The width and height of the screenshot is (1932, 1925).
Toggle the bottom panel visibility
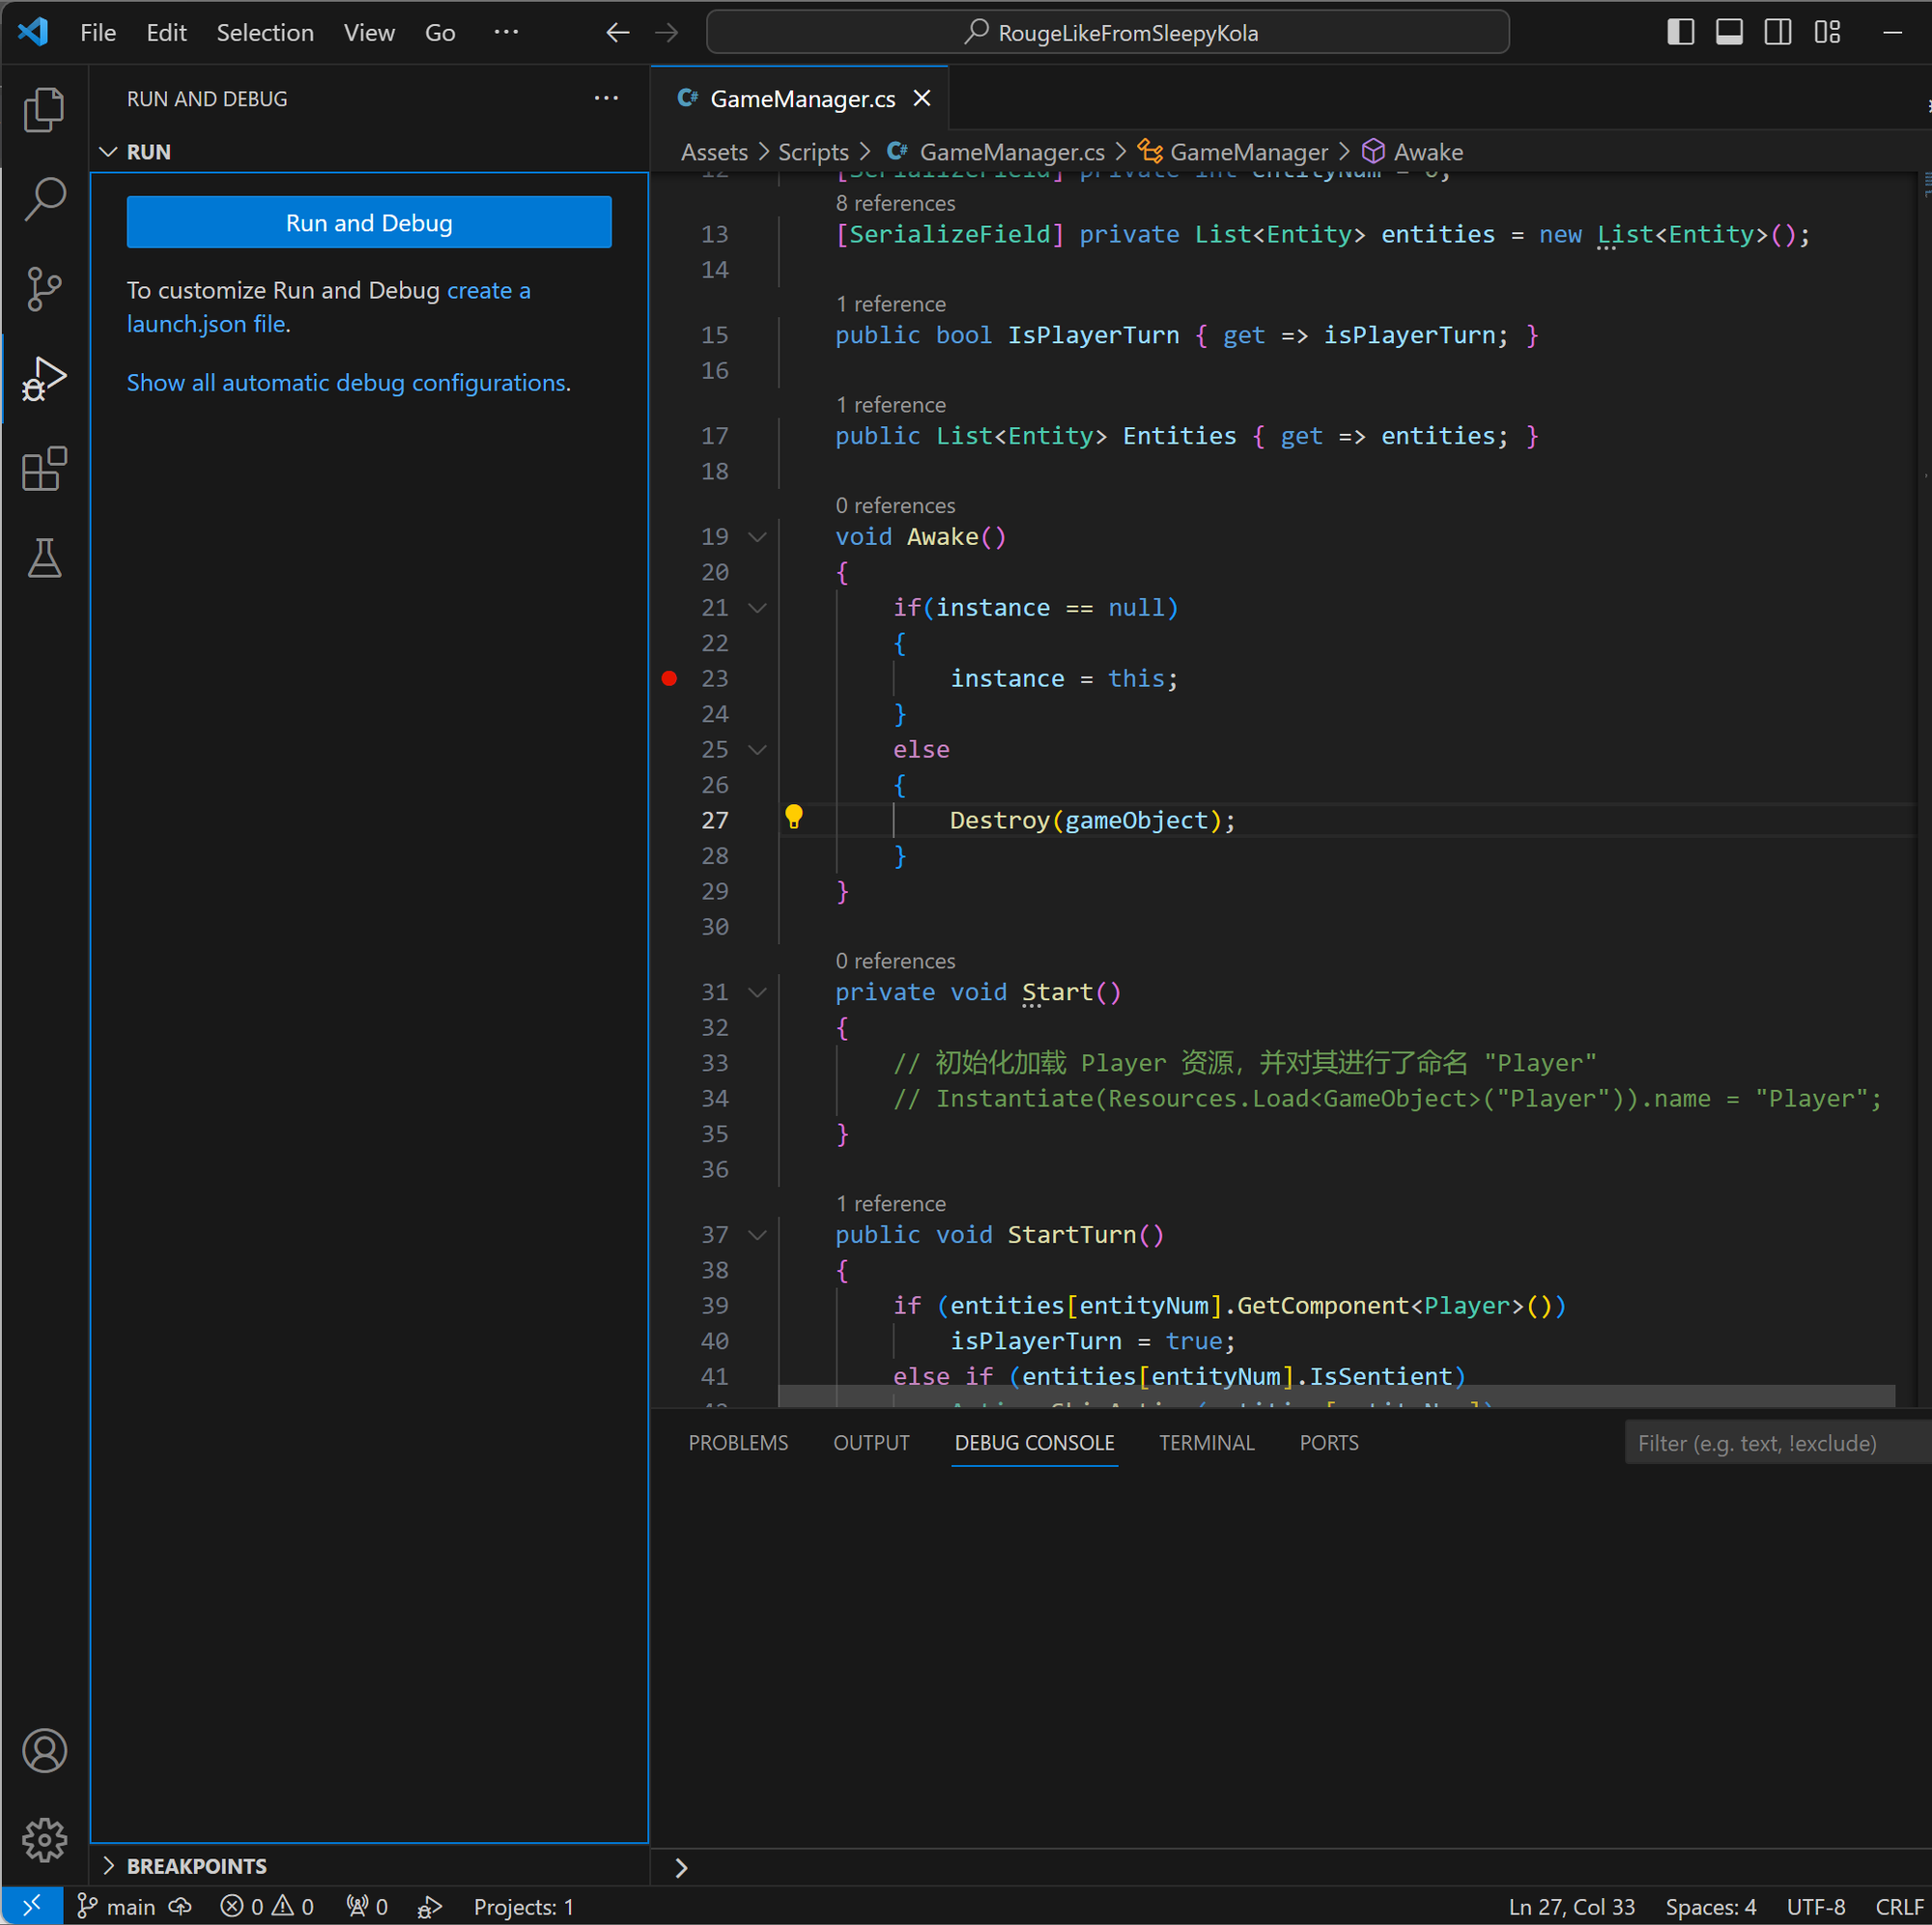pos(1729,31)
